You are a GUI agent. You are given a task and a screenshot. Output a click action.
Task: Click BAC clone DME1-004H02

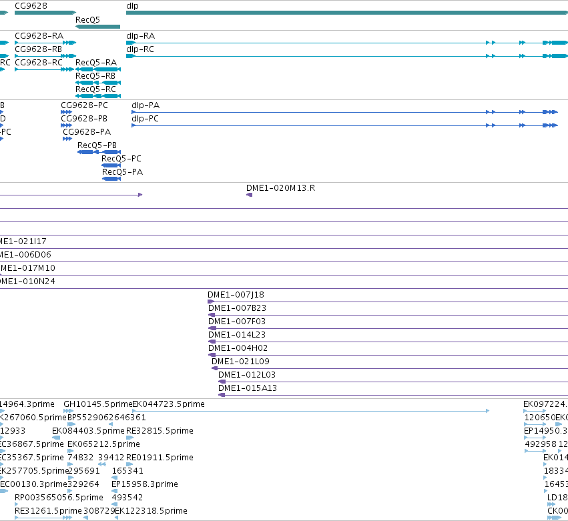point(388,355)
